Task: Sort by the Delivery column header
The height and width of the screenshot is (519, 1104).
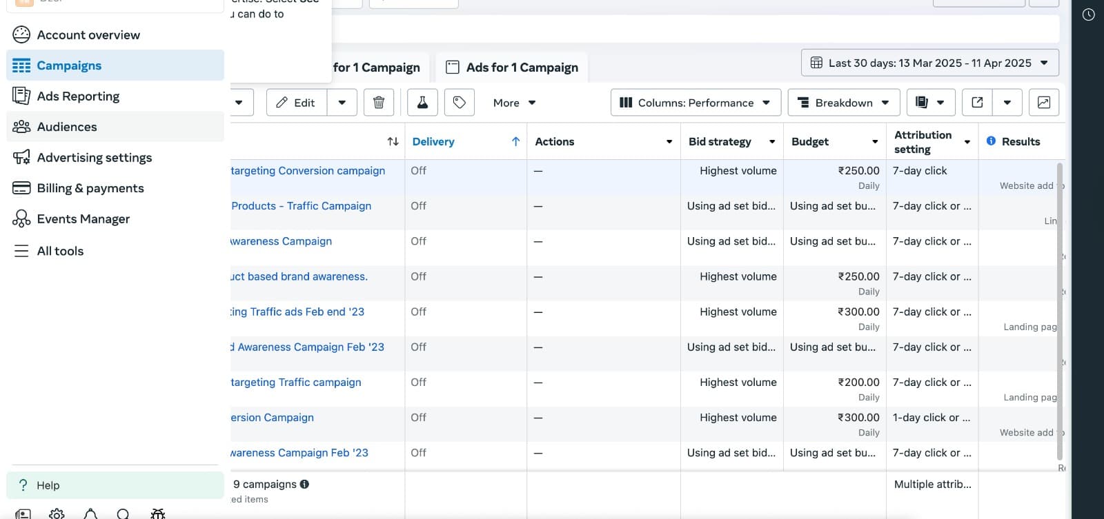Action: (x=466, y=141)
